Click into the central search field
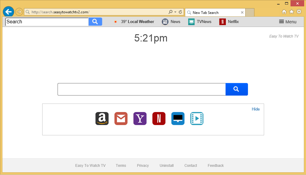The height and width of the screenshot is (175, 306). coord(141,89)
